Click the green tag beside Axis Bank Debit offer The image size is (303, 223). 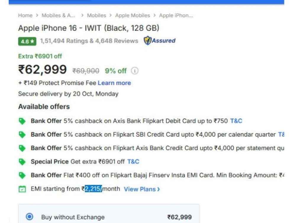(x=23, y=121)
